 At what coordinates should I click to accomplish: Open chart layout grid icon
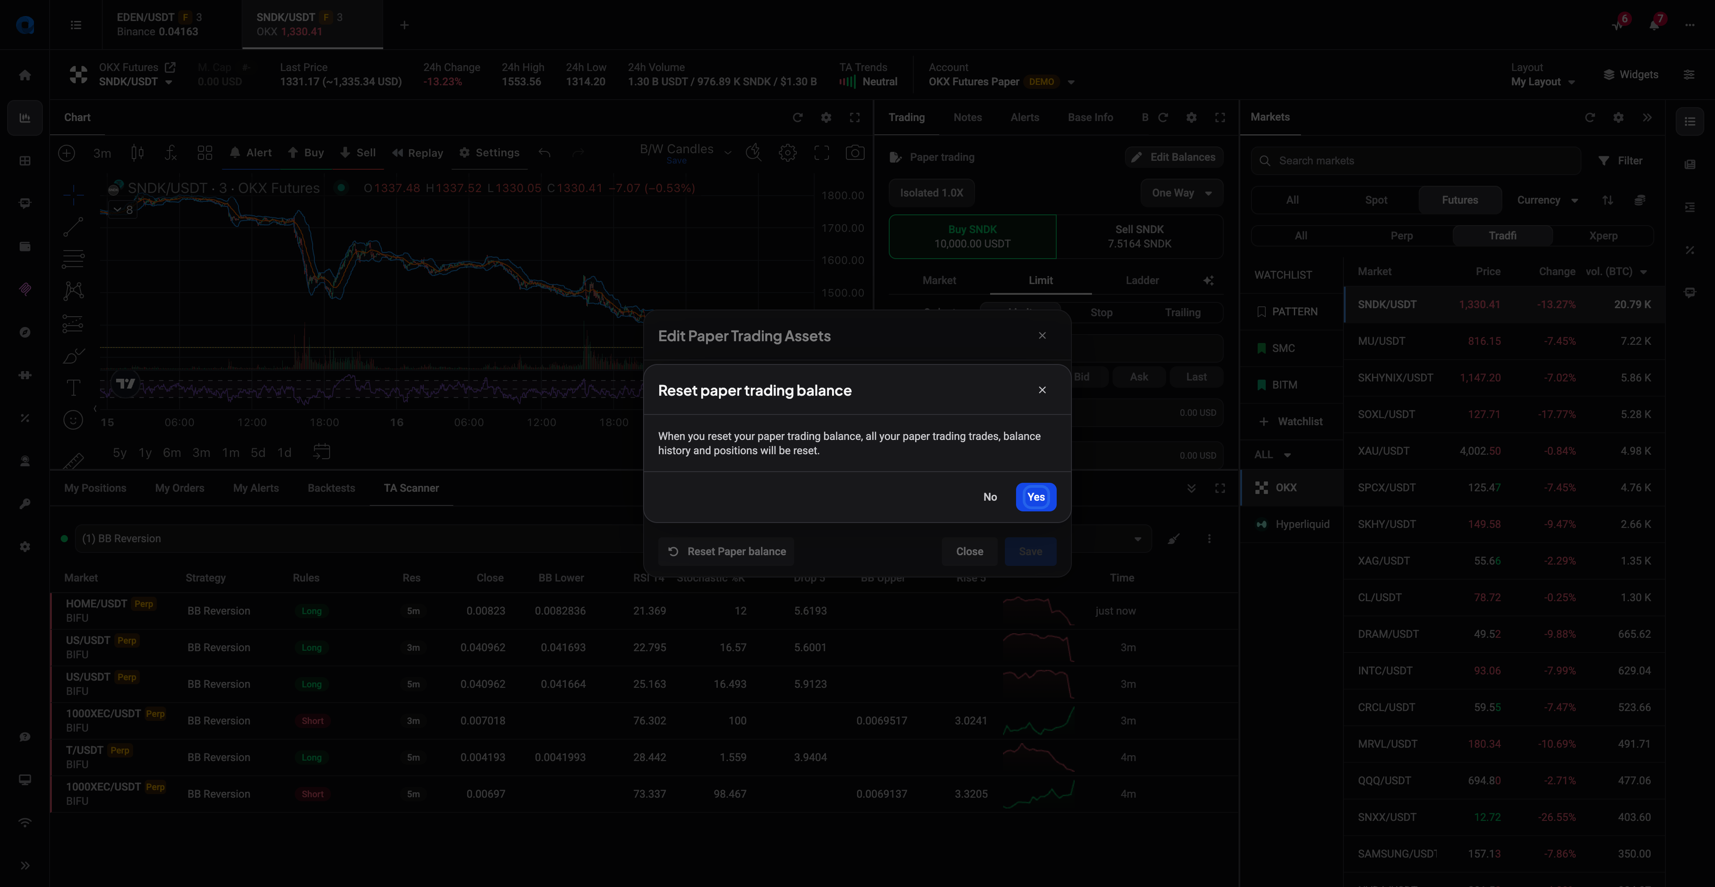click(205, 153)
